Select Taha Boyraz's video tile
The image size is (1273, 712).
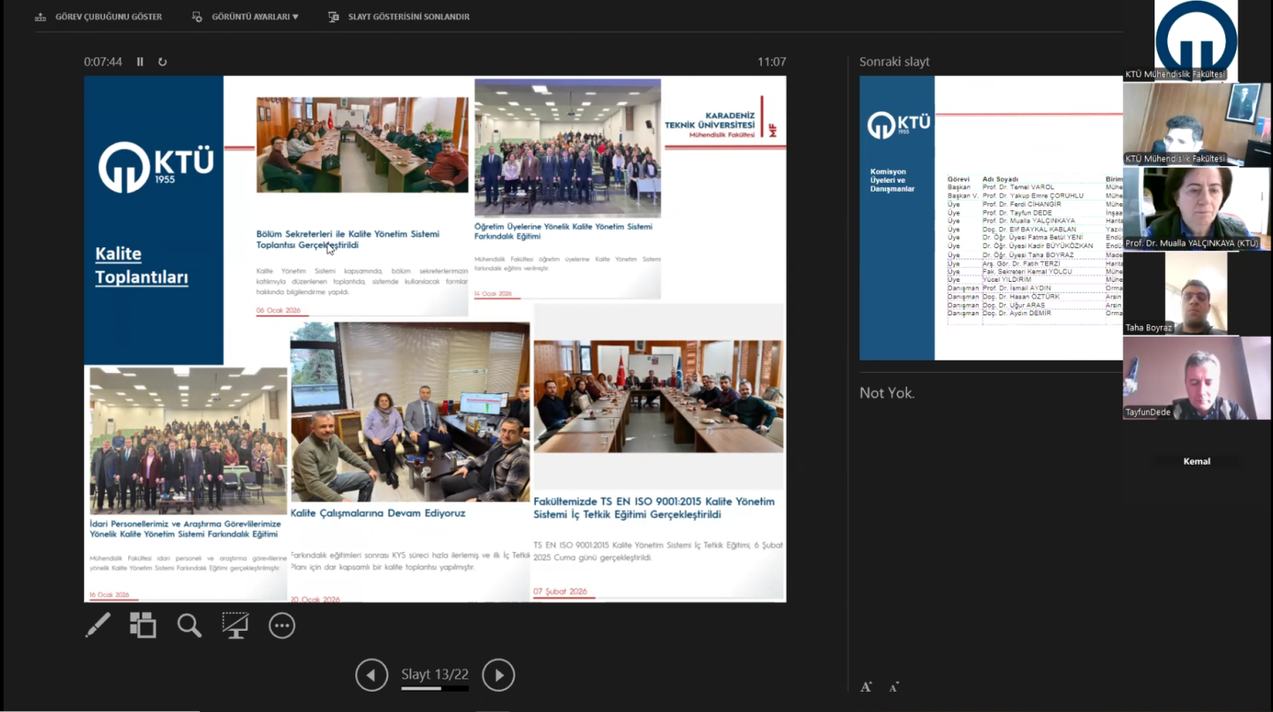1196,294
